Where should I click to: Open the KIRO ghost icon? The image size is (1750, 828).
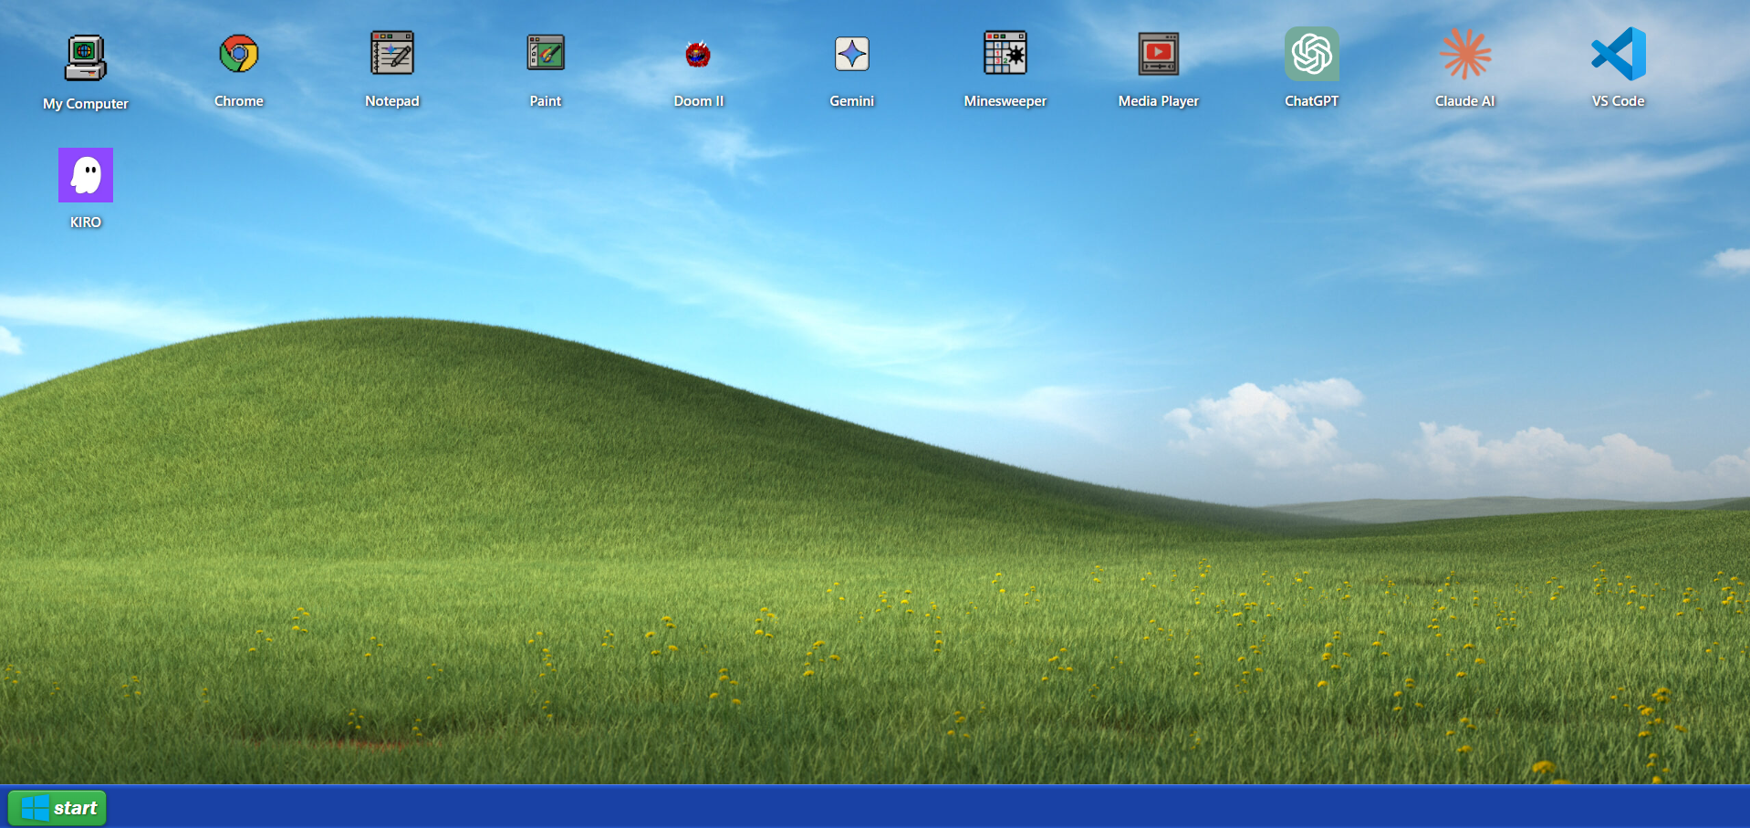tap(86, 175)
